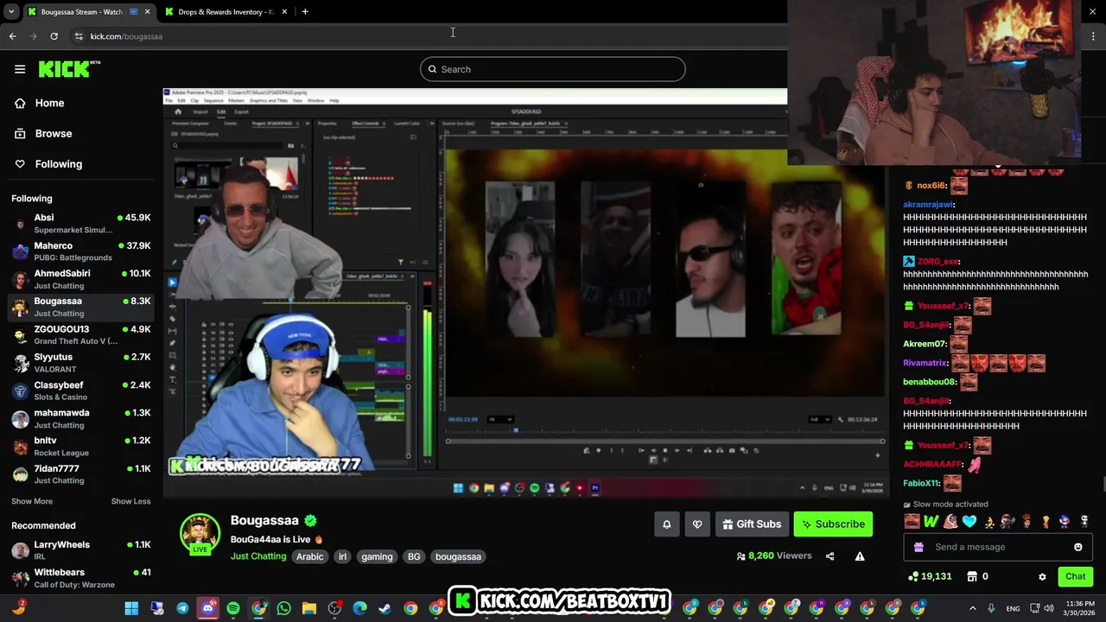Open Absi's channel in Following list
This screenshot has width=1106, height=622.
(81, 224)
